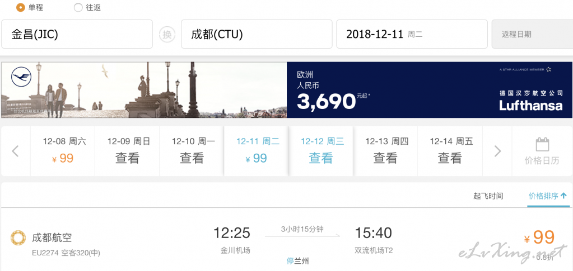This screenshot has width=573, height=271.
Task: Select the 往返 round-trip radio button
Action: tap(78, 7)
